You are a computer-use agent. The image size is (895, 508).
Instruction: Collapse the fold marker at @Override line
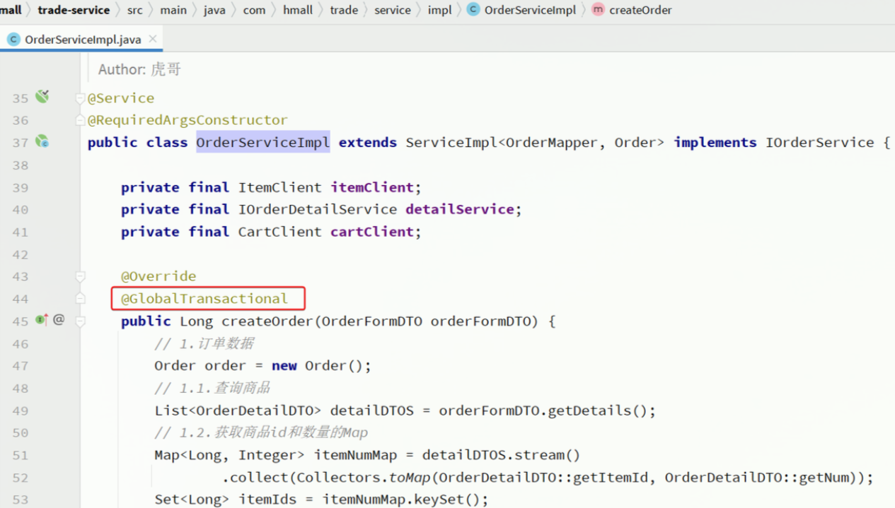click(81, 276)
